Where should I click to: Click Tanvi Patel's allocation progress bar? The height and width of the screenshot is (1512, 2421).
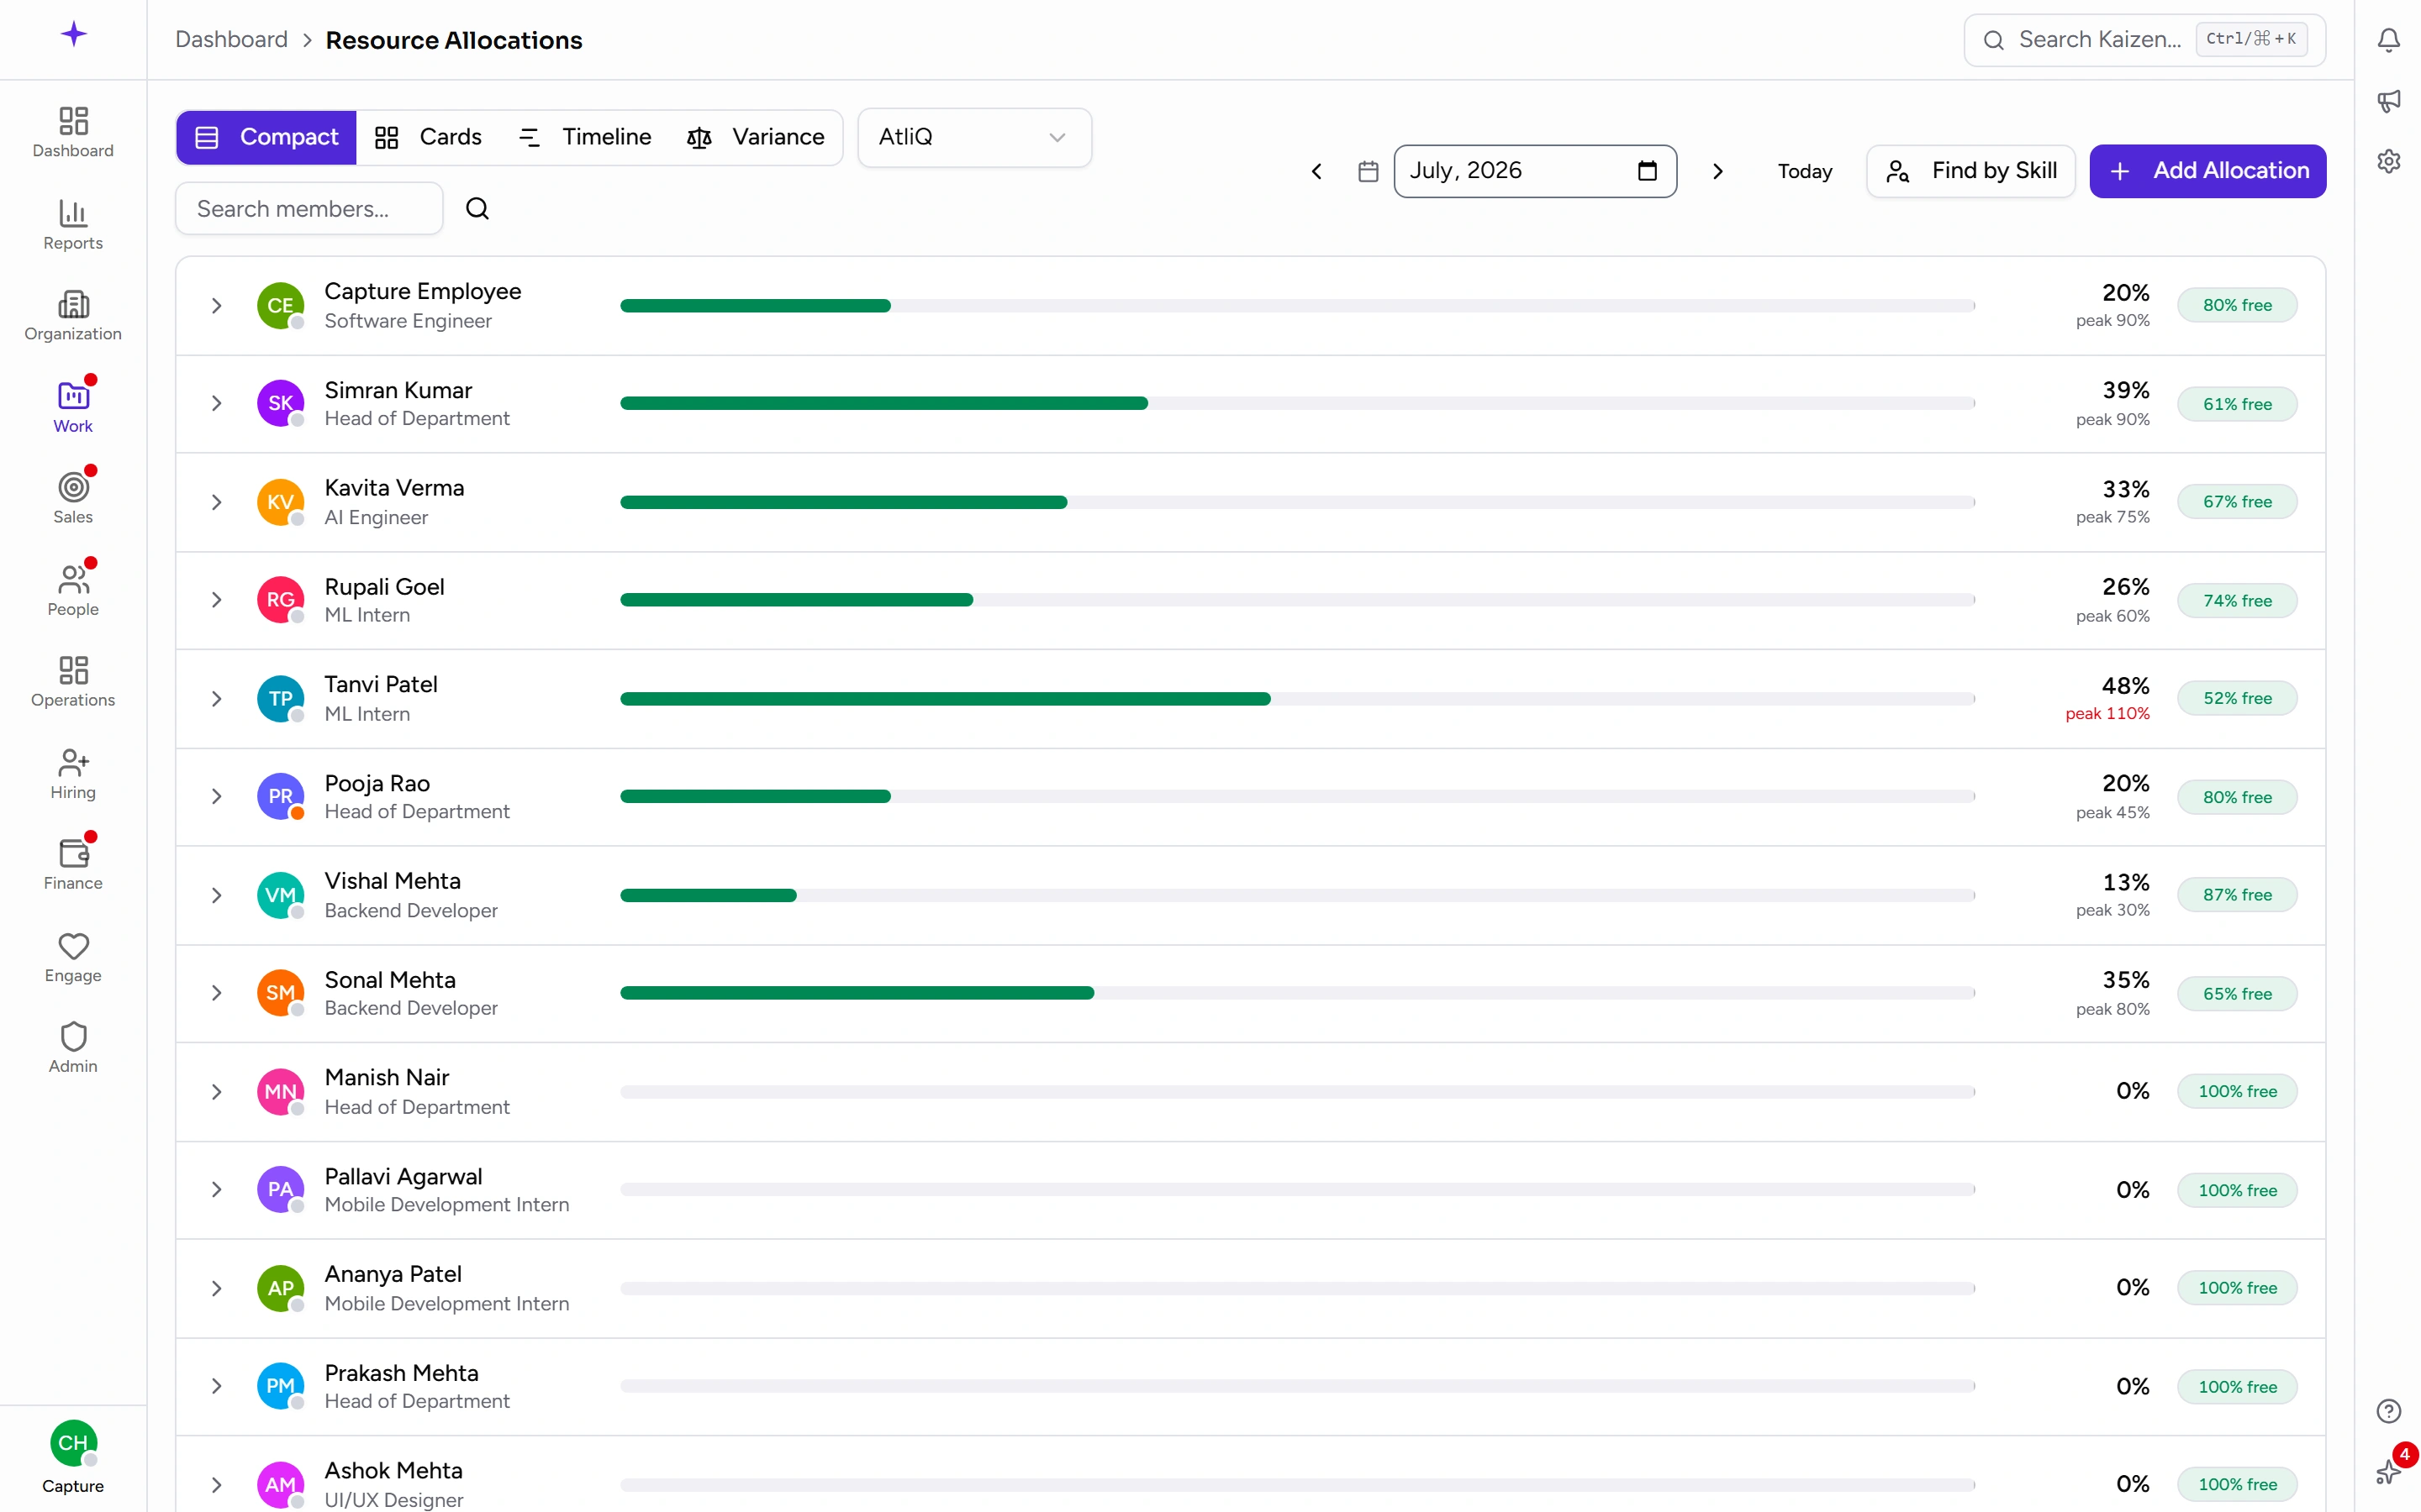tap(1298, 698)
